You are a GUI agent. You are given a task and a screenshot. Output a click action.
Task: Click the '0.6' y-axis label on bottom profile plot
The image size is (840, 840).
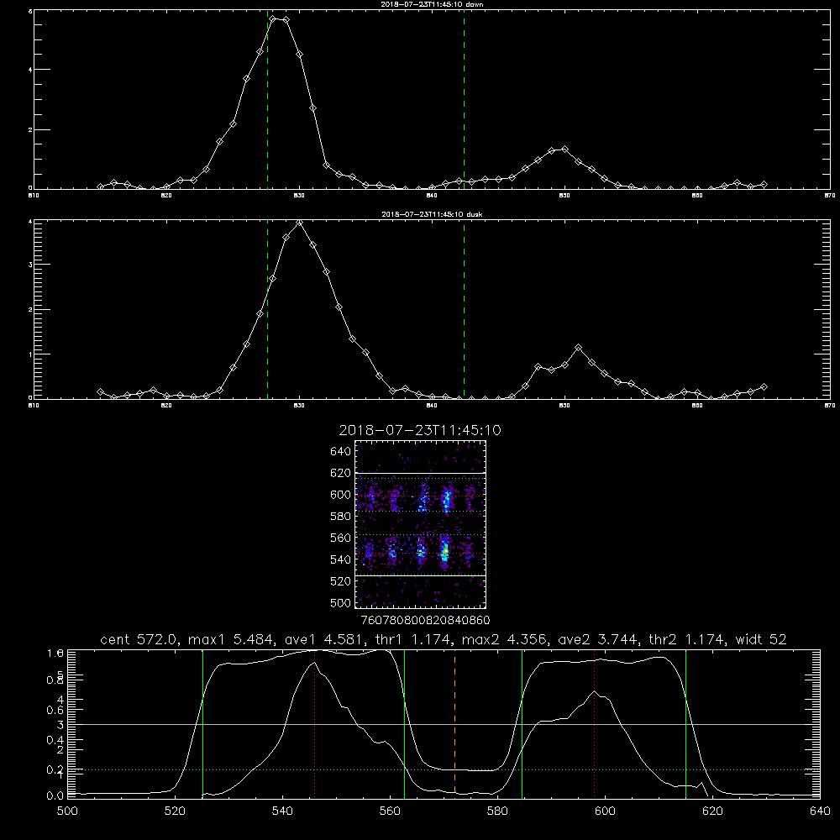[x=55, y=710]
